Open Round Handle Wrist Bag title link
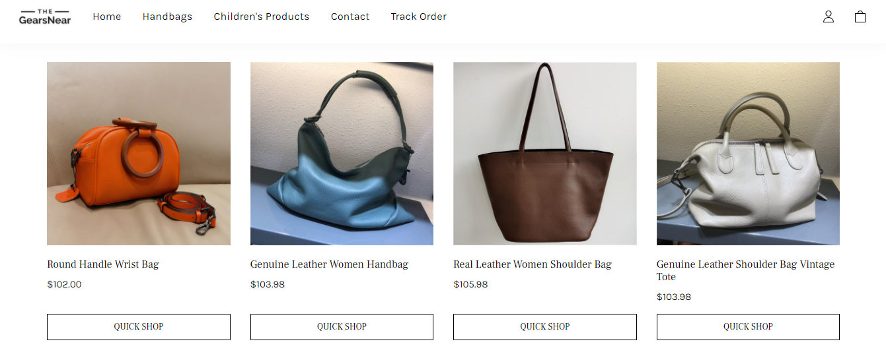The width and height of the screenshot is (886, 358). 103,264
